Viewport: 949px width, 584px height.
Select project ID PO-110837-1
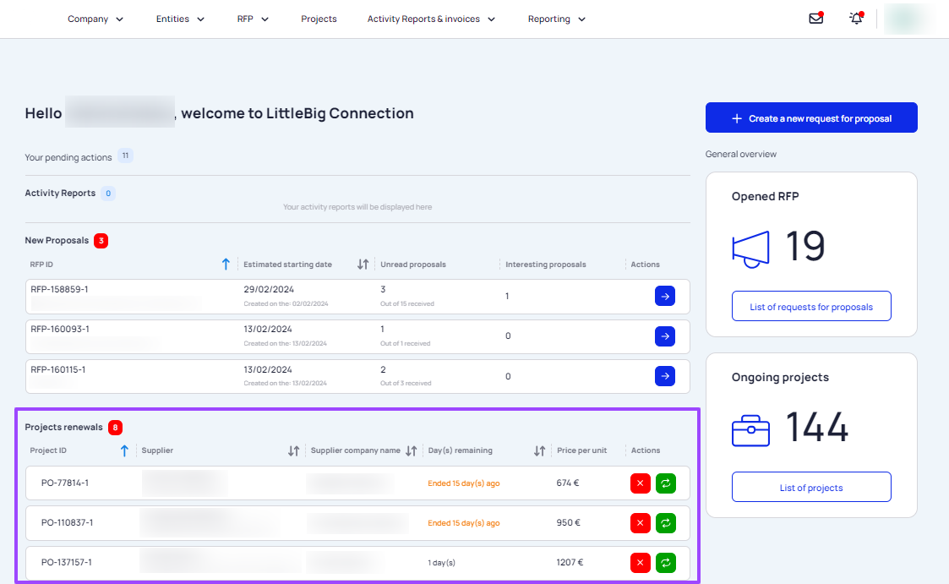tap(67, 523)
